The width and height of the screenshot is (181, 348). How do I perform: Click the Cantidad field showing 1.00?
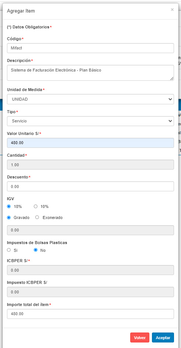(90, 165)
